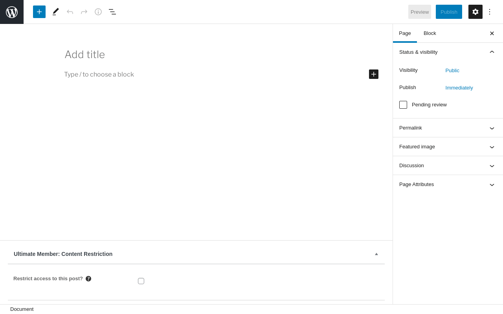Open the document details info icon

[x=98, y=12]
